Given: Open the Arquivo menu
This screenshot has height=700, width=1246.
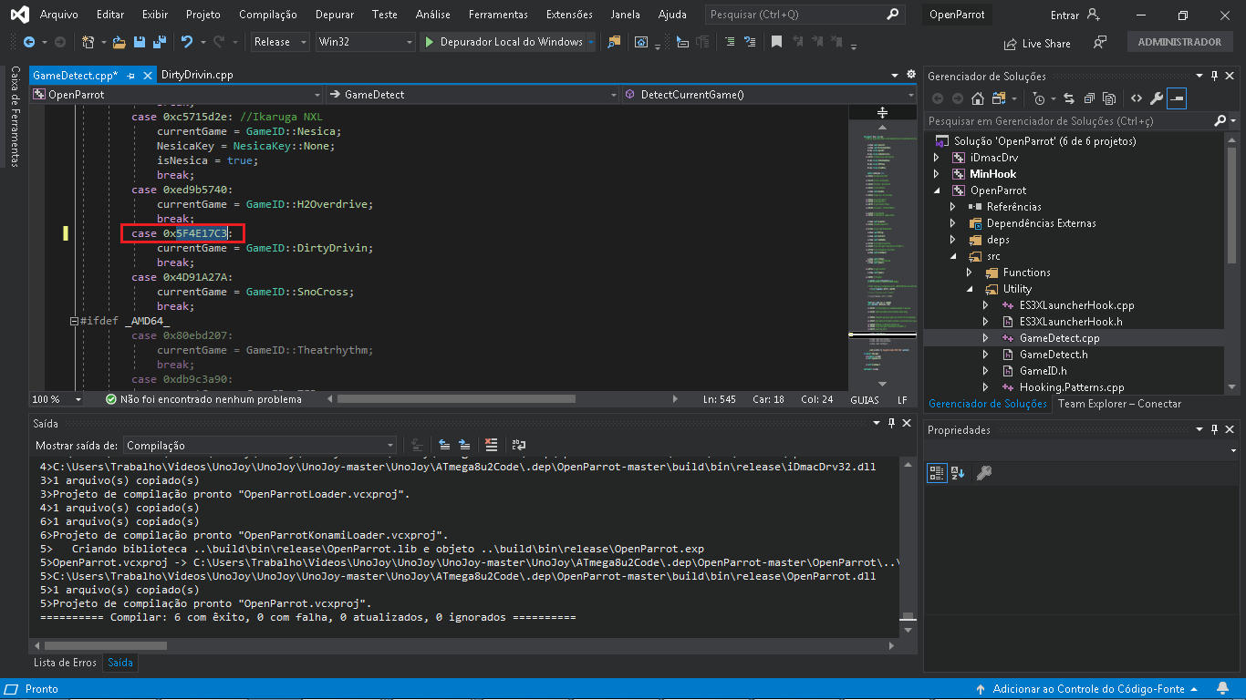Looking at the screenshot, I should pyautogui.click(x=58, y=15).
